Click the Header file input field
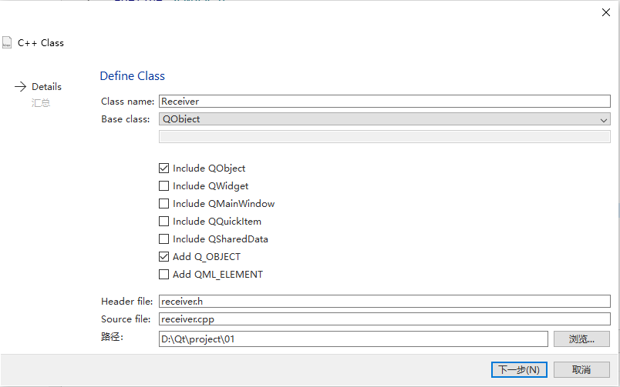620x387 pixels. (384, 301)
